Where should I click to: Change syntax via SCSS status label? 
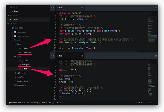click(150, 103)
